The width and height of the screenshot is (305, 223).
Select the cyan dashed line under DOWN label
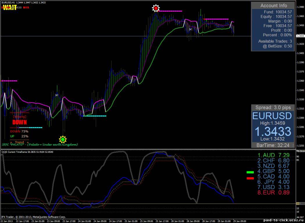30,128
